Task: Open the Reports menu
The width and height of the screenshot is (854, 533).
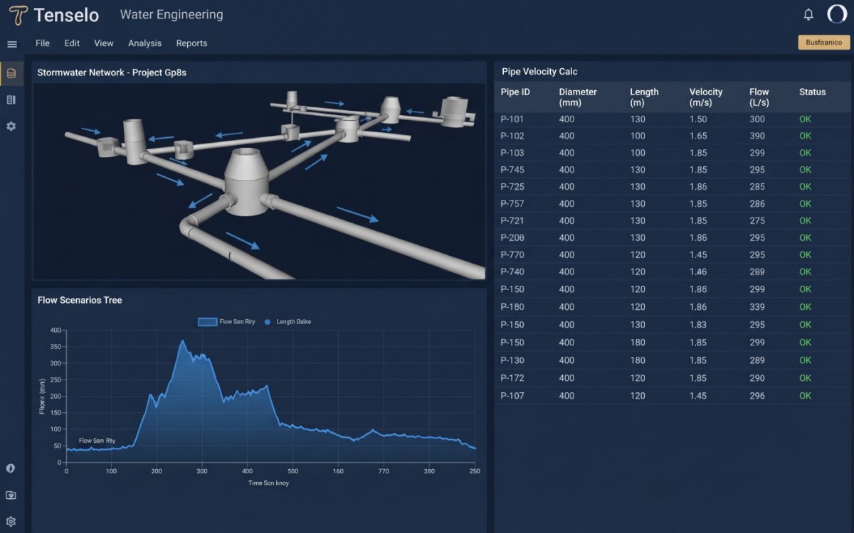Action: point(191,43)
